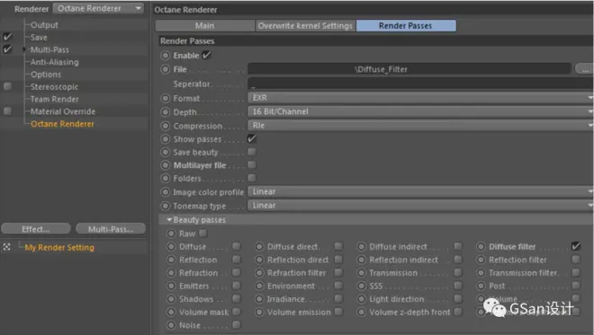The height and width of the screenshot is (335, 594).
Task: Click the animation dot beside Reflection indirect
Action: (362, 260)
